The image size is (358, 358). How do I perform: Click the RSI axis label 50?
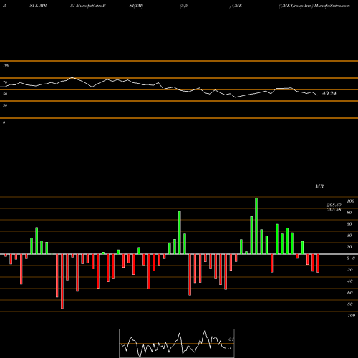[5, 94]
